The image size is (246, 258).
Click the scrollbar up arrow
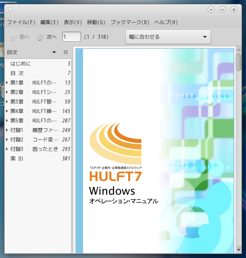[x=238, y=50]
